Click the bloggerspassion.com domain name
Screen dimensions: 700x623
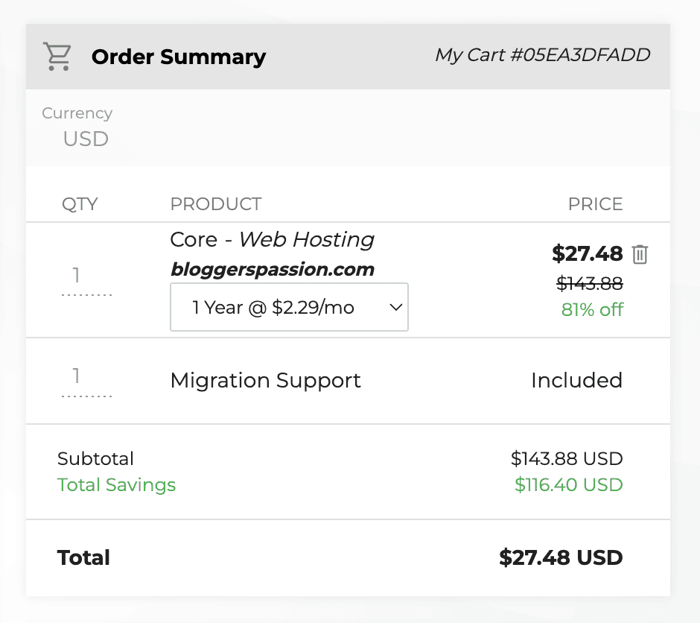[x=273, y=269]
